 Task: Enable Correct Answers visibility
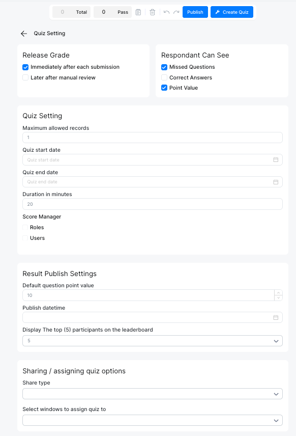164,77
